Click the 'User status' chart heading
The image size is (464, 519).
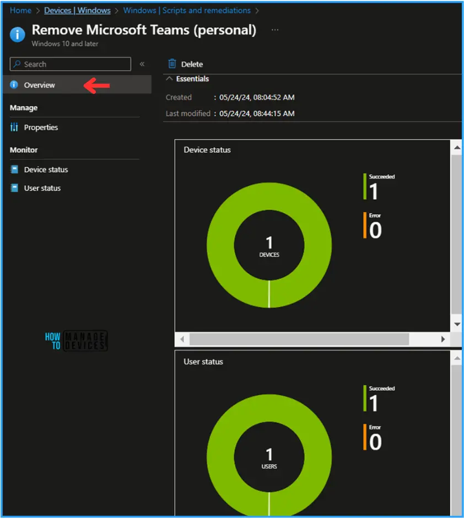[203, 362]
